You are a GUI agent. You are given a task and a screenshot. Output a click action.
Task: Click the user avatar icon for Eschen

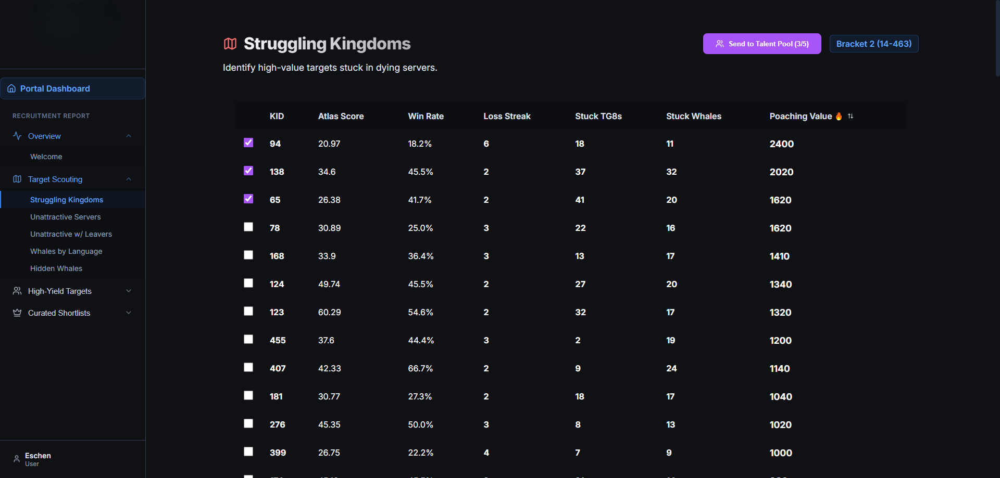pyautogui.click(x=17, y=459)
